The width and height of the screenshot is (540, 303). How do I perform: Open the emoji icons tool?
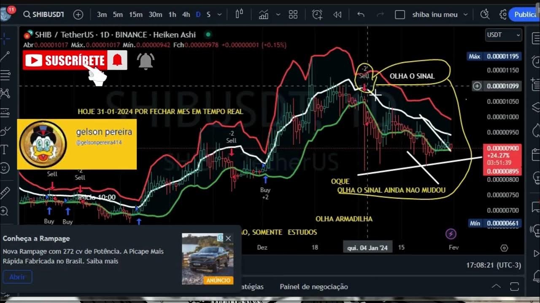pos(5,168)
